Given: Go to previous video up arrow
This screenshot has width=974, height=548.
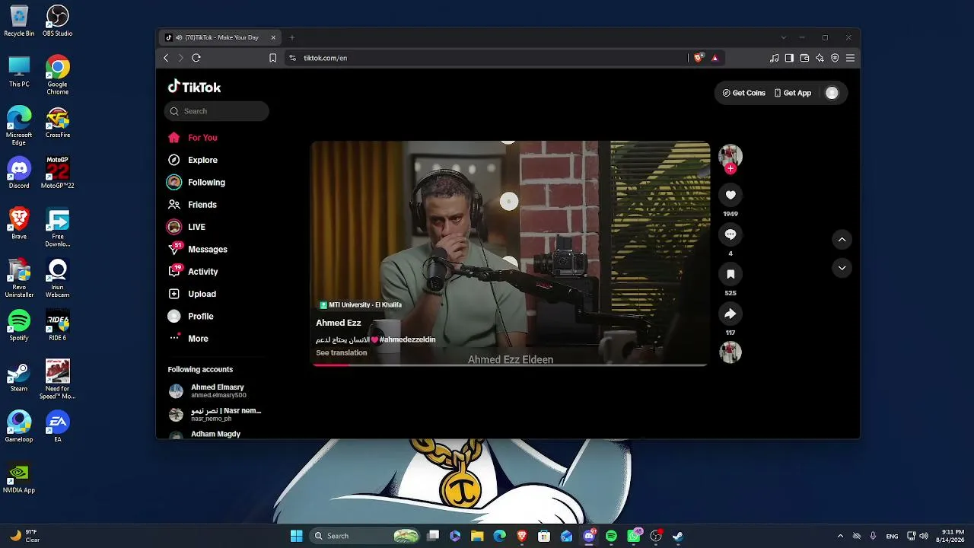Looking at the screenshot, I should point(842,240).
